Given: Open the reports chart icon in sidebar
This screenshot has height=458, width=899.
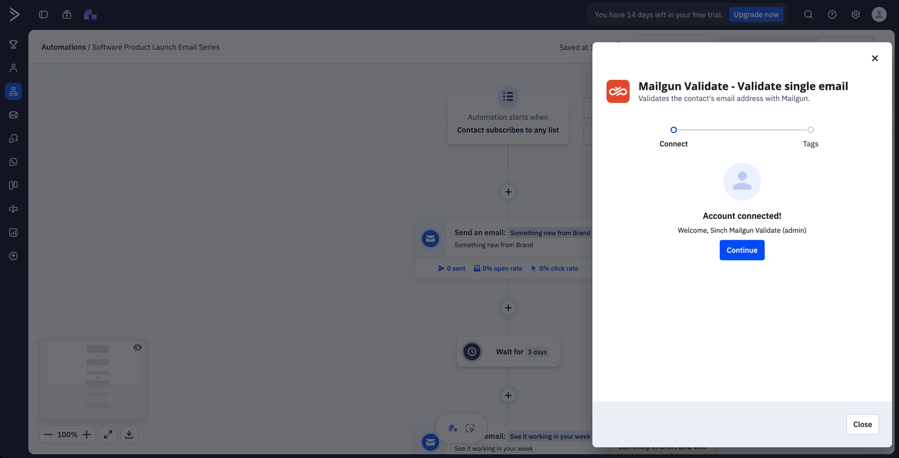Looking at the screenshot, I should (13, 232).
